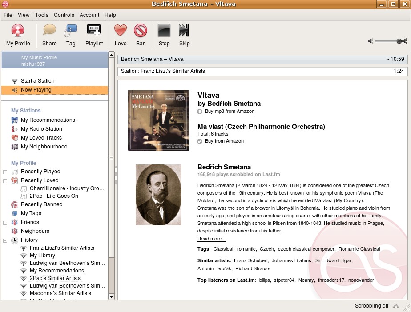The image size is (411, 312).
Task: Collapse the History node
Action: 5,240
